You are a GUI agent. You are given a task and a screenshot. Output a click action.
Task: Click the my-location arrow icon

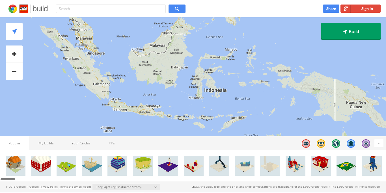[14, 31]
